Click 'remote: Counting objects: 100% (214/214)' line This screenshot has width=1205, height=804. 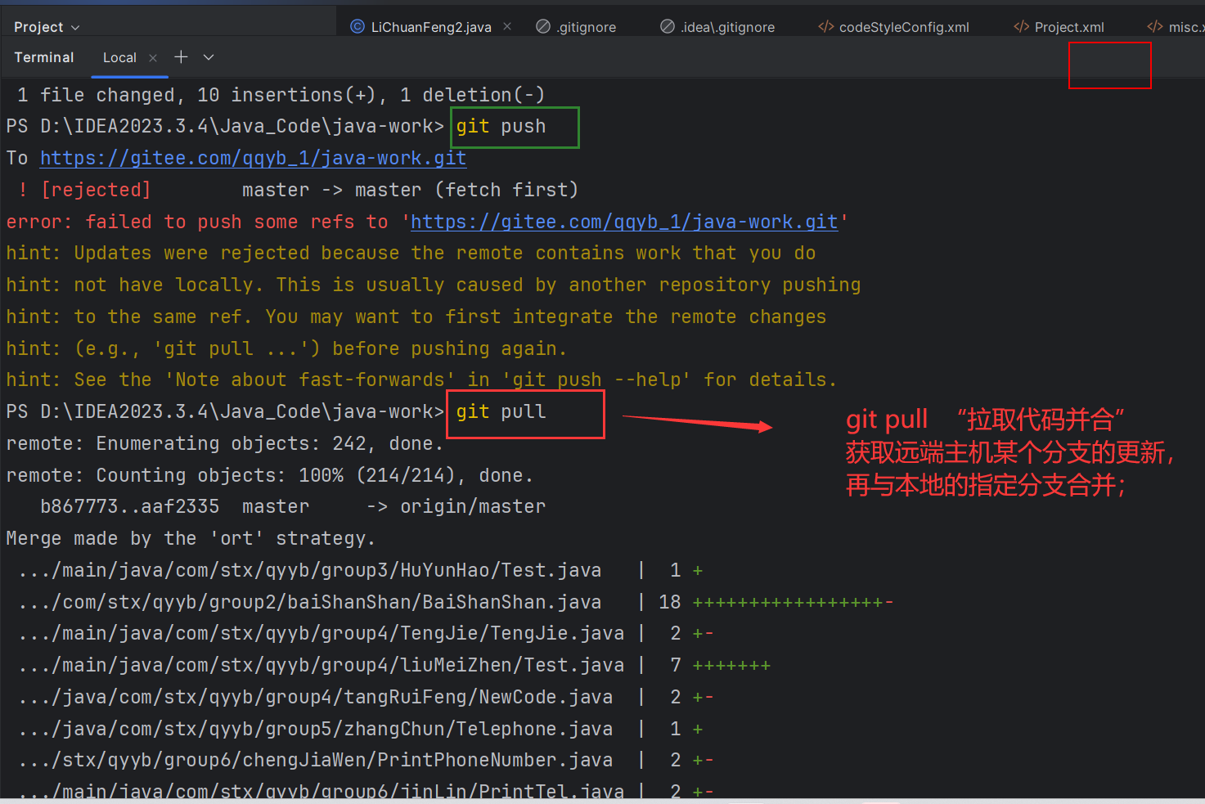click(x=270, y=475)
